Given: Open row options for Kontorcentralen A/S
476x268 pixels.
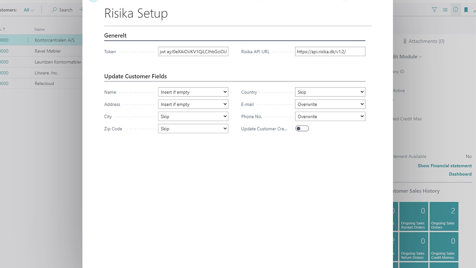Looking at the screenshot, I should (28, 40).
